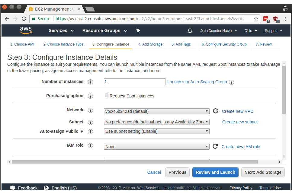Viewport: 292px width, 194px height.
Task: Open the Network VPC dropdown
Action: [x=157, y=111]
